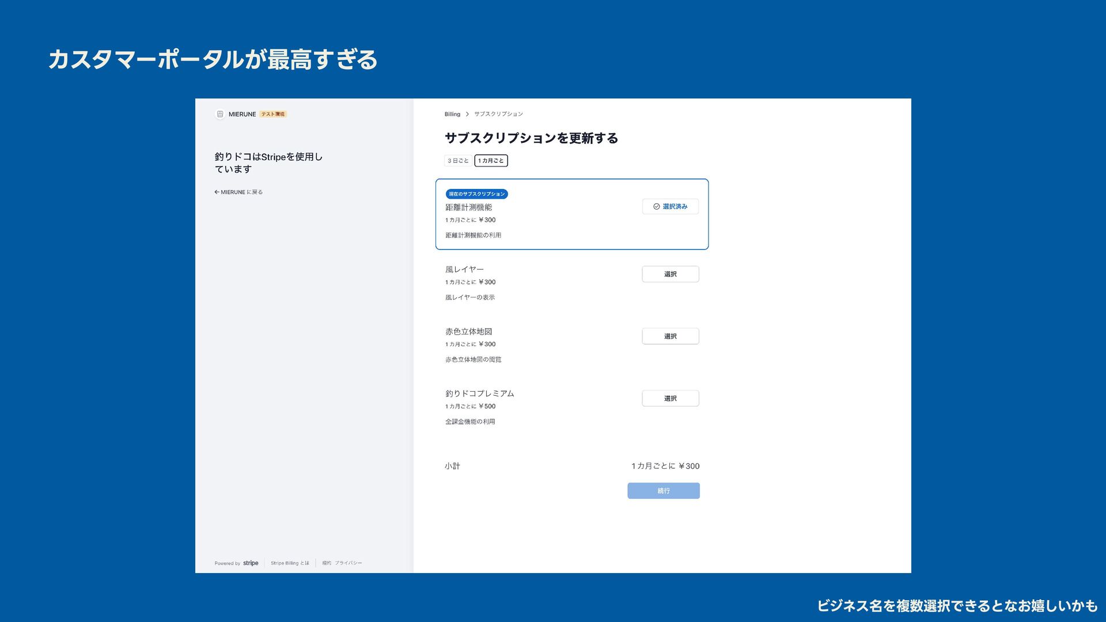Select the 1カ月ごと interval option
The height and width of the screenshot is (622, 1106).
(x=491, y=161)
